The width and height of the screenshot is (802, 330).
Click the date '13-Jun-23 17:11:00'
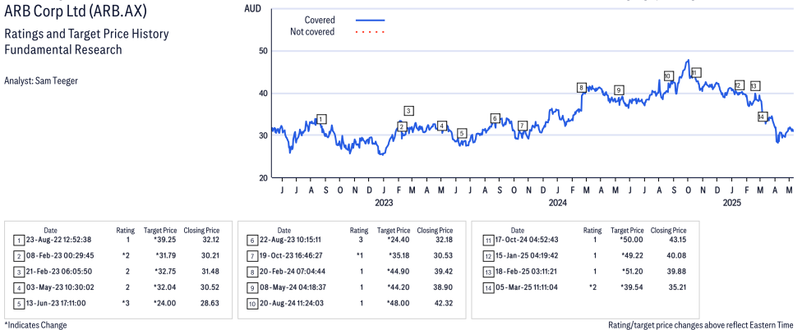[56, 303]
